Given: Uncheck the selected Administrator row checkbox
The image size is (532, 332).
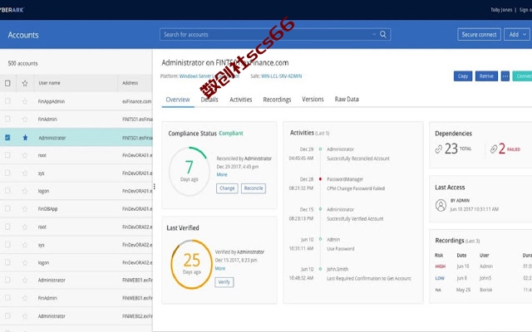Looking at the screenshot, I should pyautogui.click(x=7, y=138).
